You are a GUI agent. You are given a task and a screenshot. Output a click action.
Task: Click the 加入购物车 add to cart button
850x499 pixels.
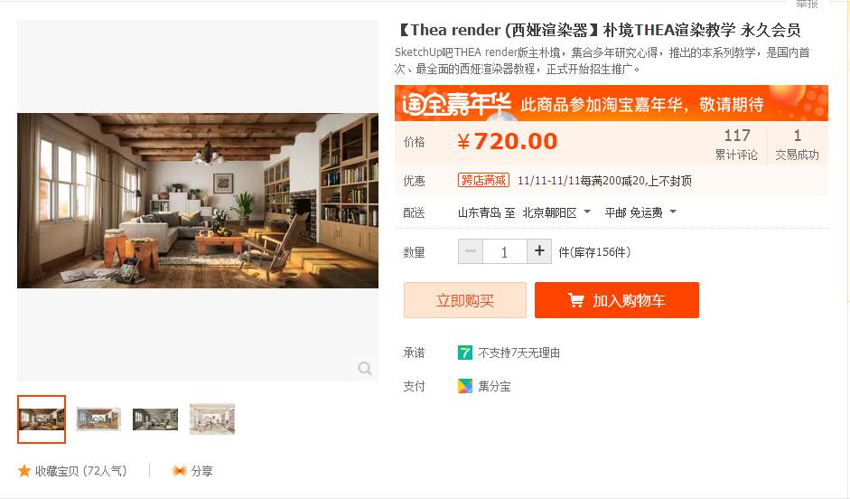pyautogui.click(x=616, y=300)
